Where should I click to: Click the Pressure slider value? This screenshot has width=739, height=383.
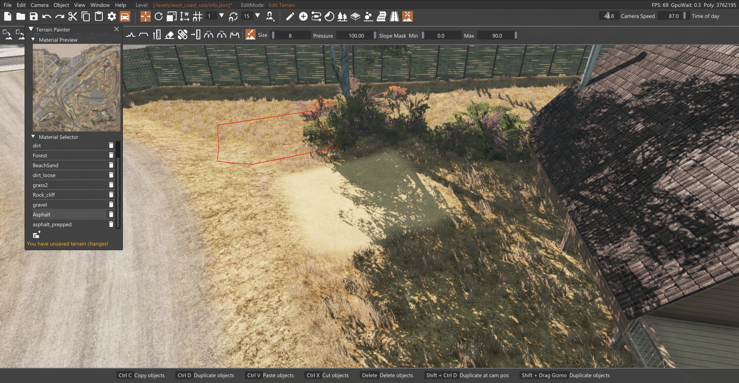[356, 36]
